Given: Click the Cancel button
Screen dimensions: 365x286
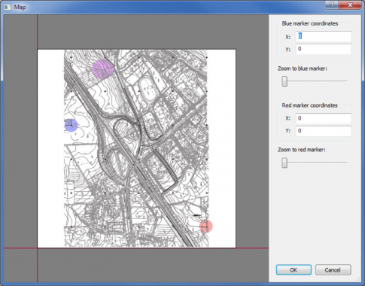Looking at the screenshot, I should (333, 269).
